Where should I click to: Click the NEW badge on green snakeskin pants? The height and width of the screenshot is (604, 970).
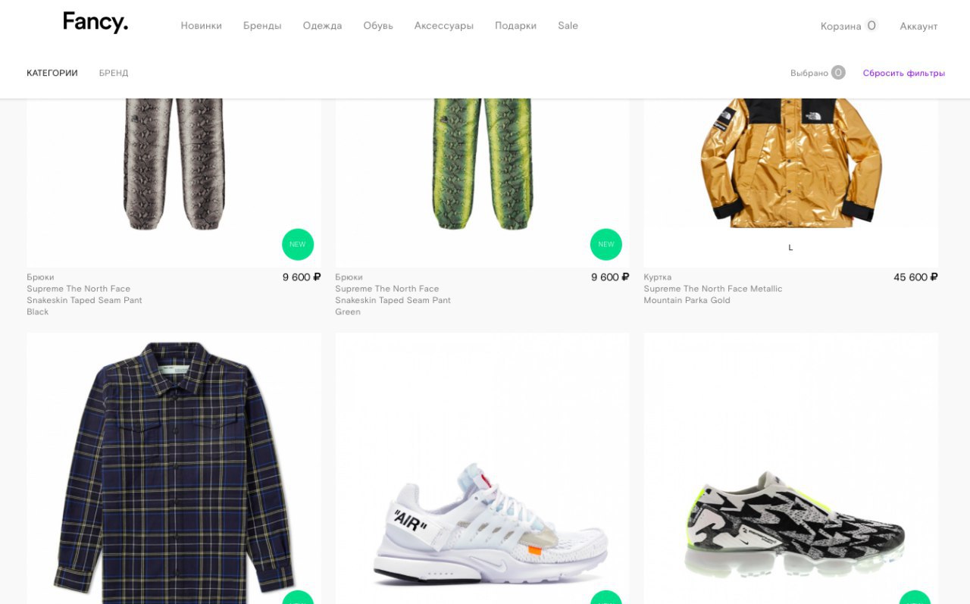[x=606, y=245]
